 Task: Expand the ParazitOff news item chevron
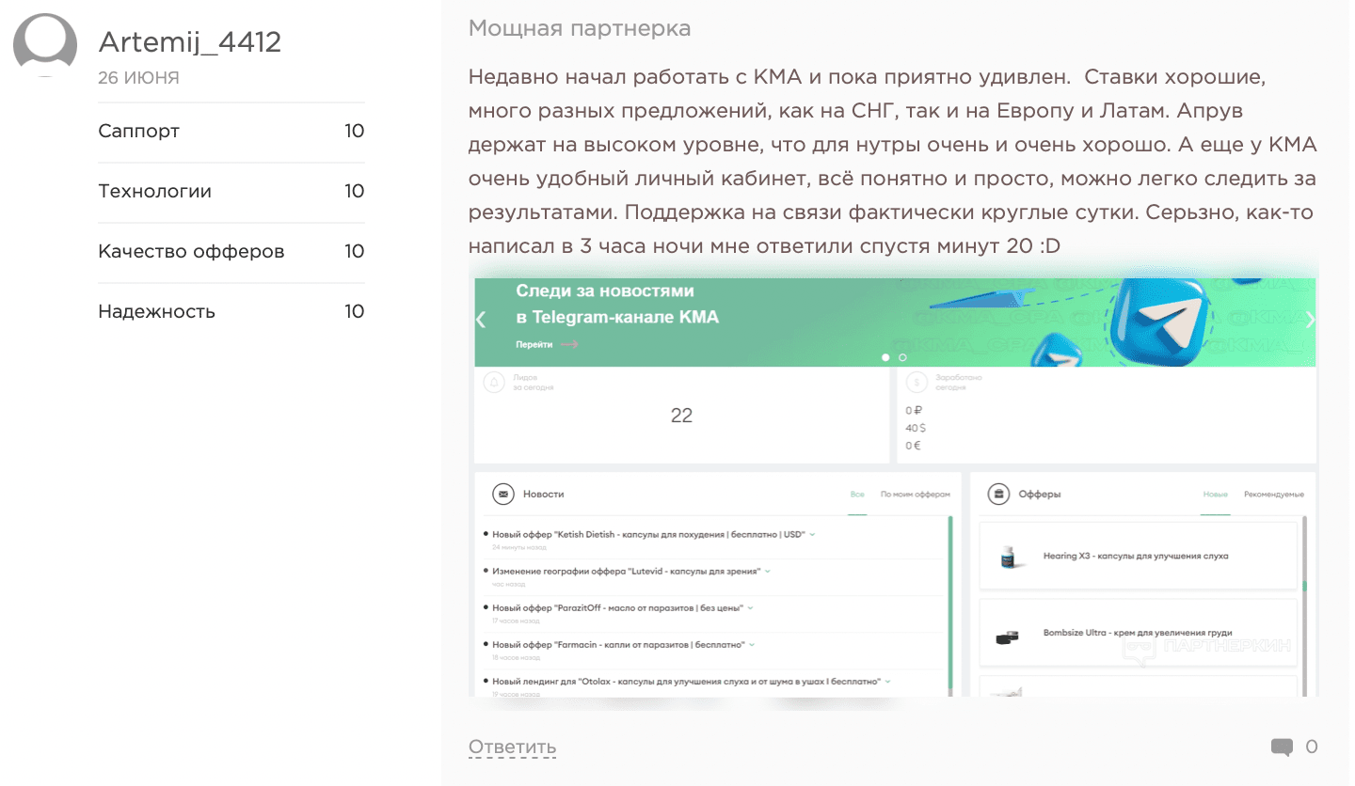click(750, 607)
